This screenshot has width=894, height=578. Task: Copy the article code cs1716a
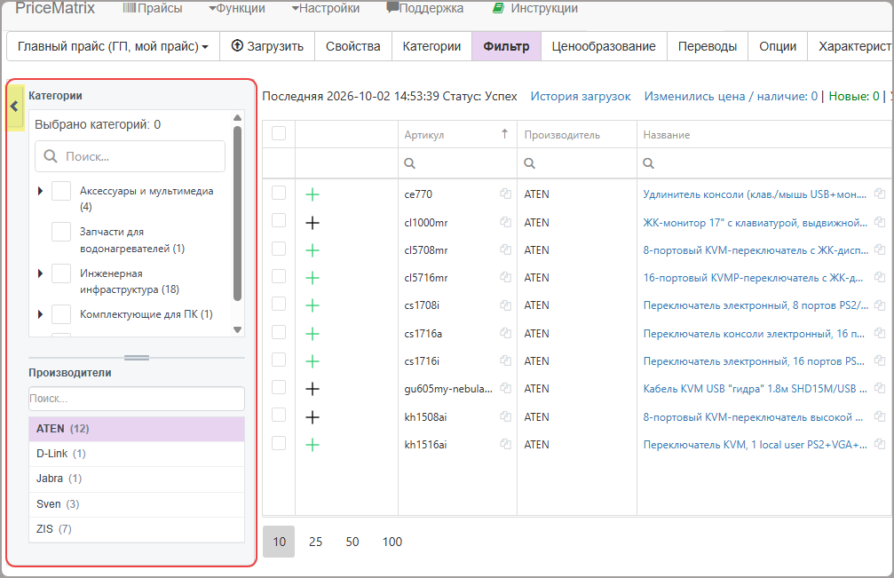(505, 333)
